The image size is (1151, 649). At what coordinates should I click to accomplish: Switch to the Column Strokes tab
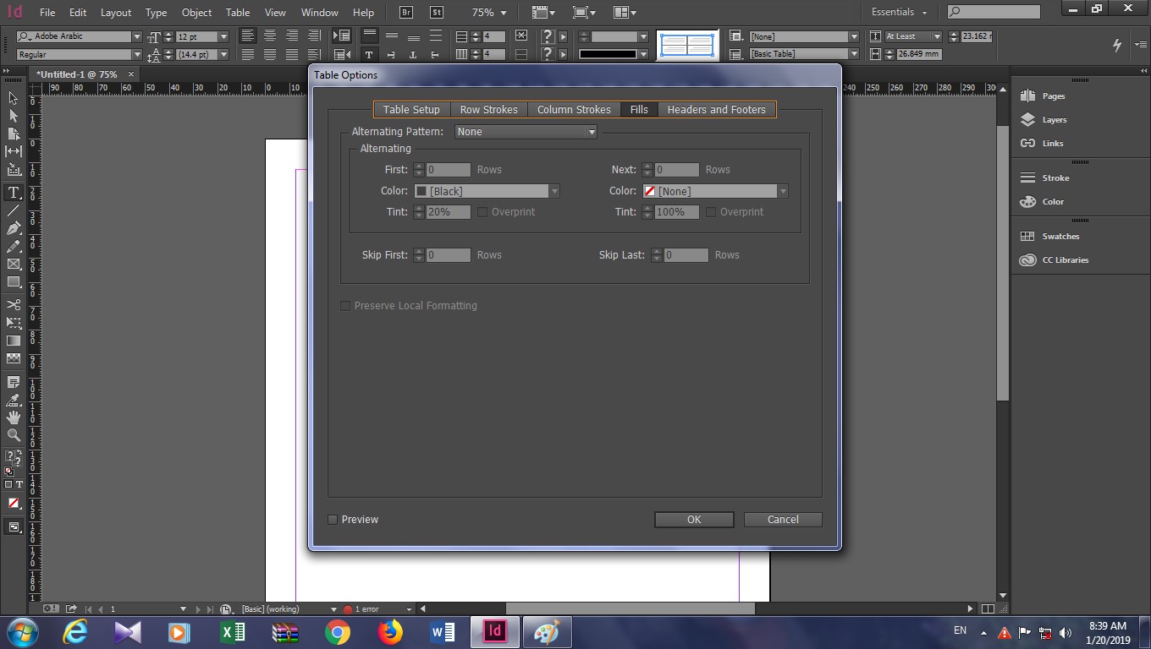574,110
